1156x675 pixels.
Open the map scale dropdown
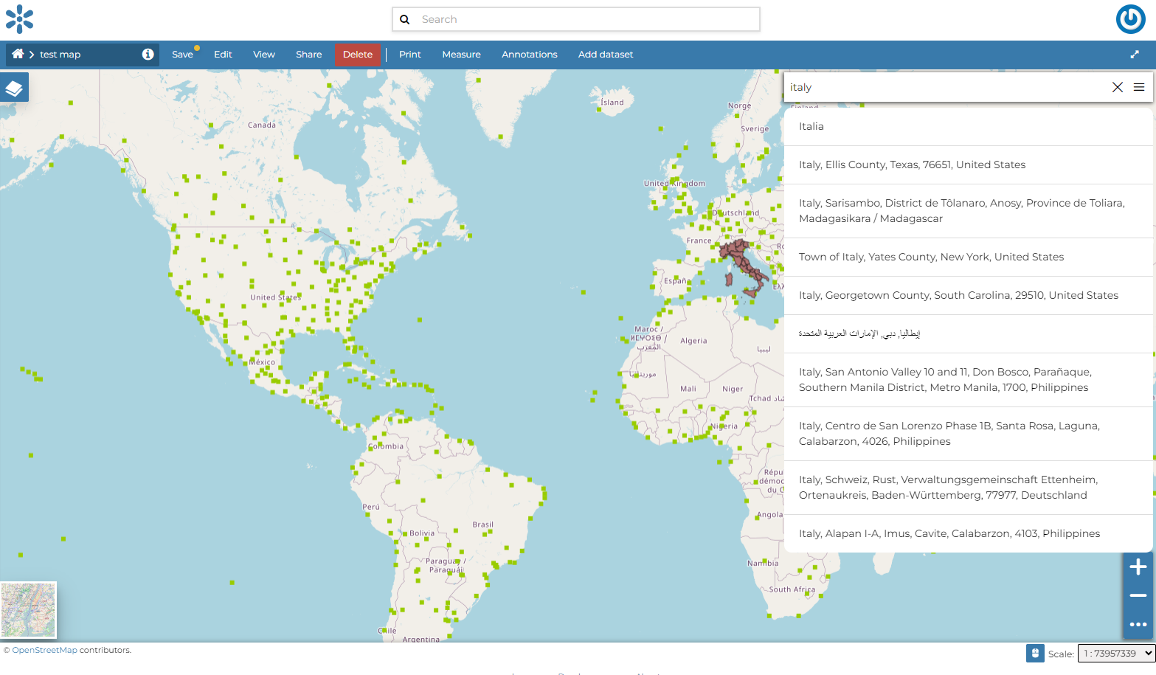tap(1116, 653)
